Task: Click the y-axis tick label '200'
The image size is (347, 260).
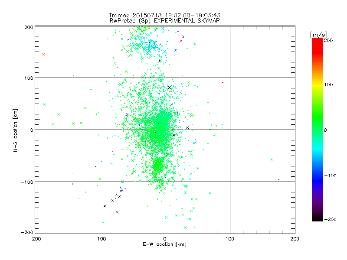Action: (x=29, y=27)
